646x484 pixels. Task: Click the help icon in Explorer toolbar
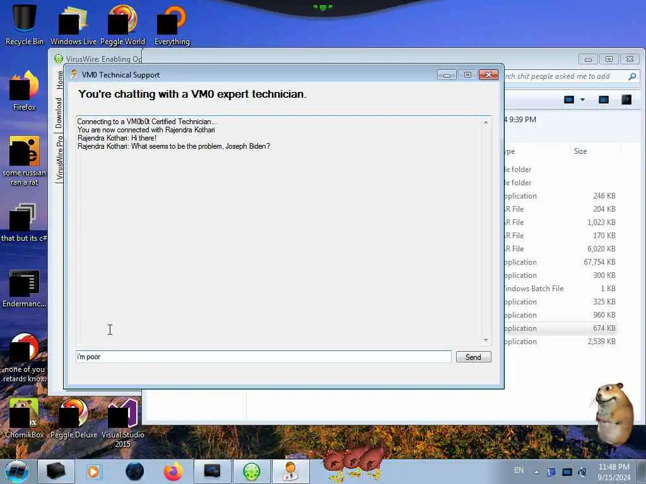click(x=626, y=100)
